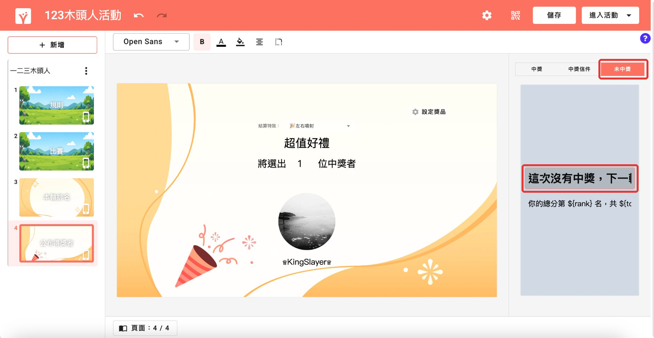
Task: Click the mobile icon on slide 1 規則
Action: point(86,117)
